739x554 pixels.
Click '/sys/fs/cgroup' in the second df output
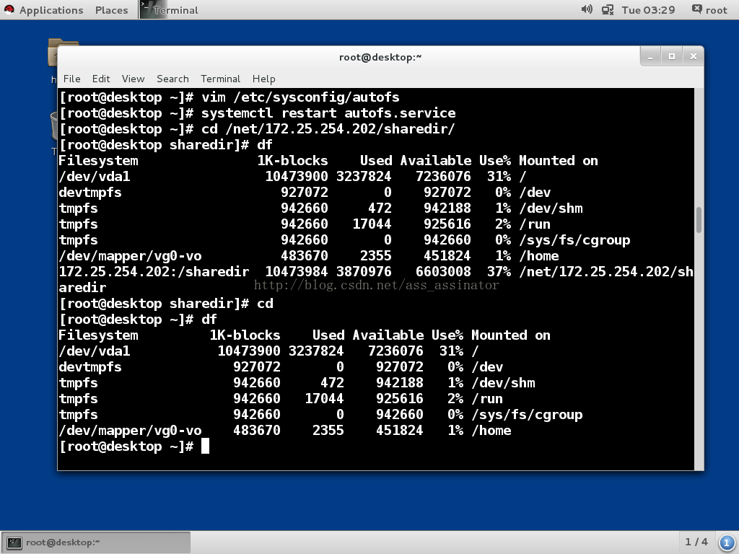(x=527, y=415)
